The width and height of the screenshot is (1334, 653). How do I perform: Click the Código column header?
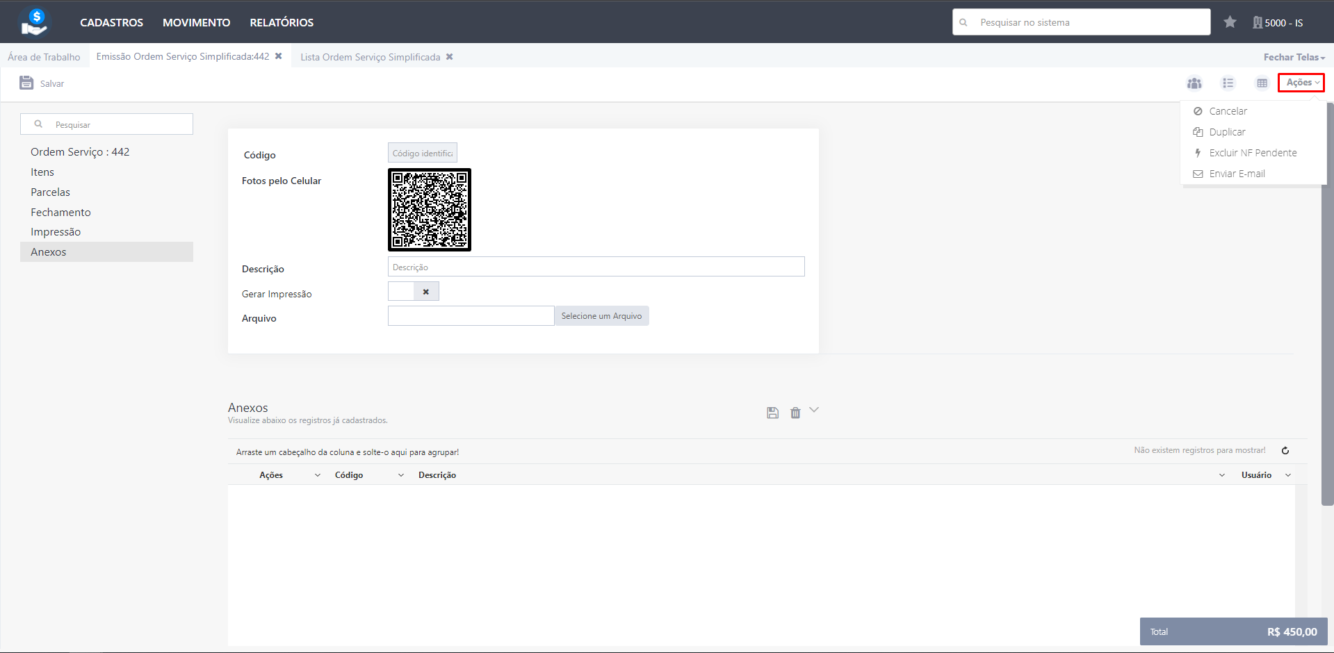pos(349,475)
